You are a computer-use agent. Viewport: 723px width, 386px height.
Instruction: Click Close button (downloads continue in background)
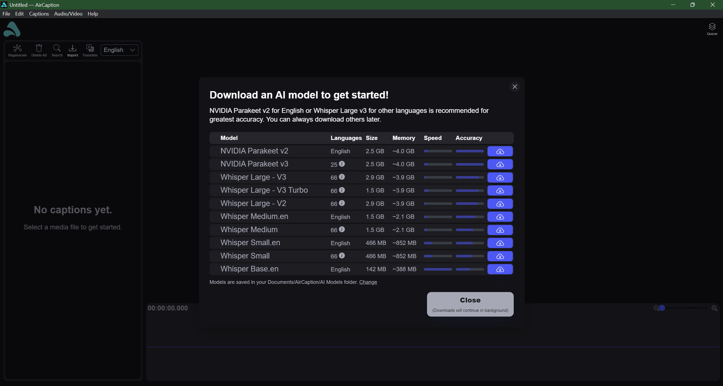tap(470, 304)
